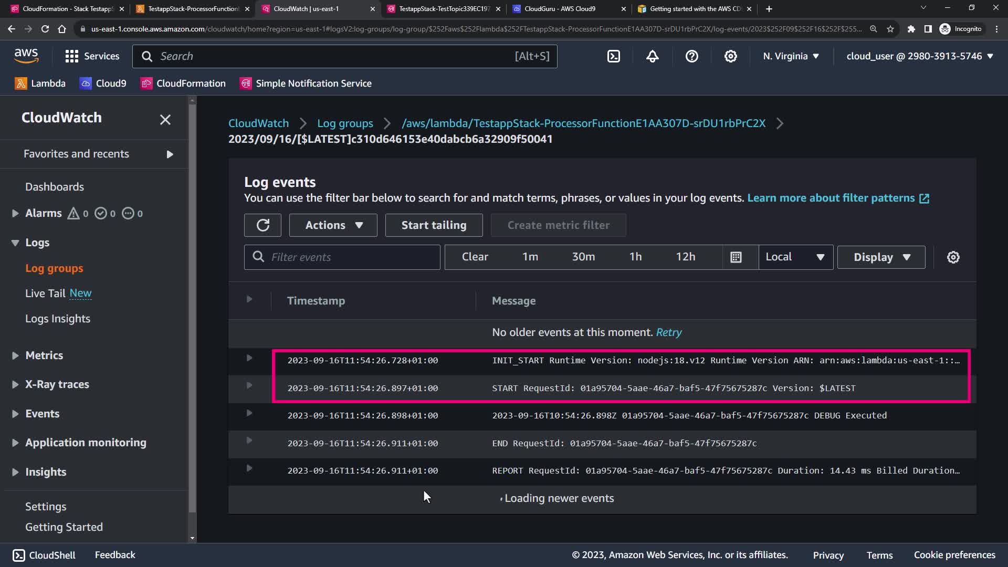Open the Services grid menu
This screenshot has width=1008, height=567.
[72, 56]
